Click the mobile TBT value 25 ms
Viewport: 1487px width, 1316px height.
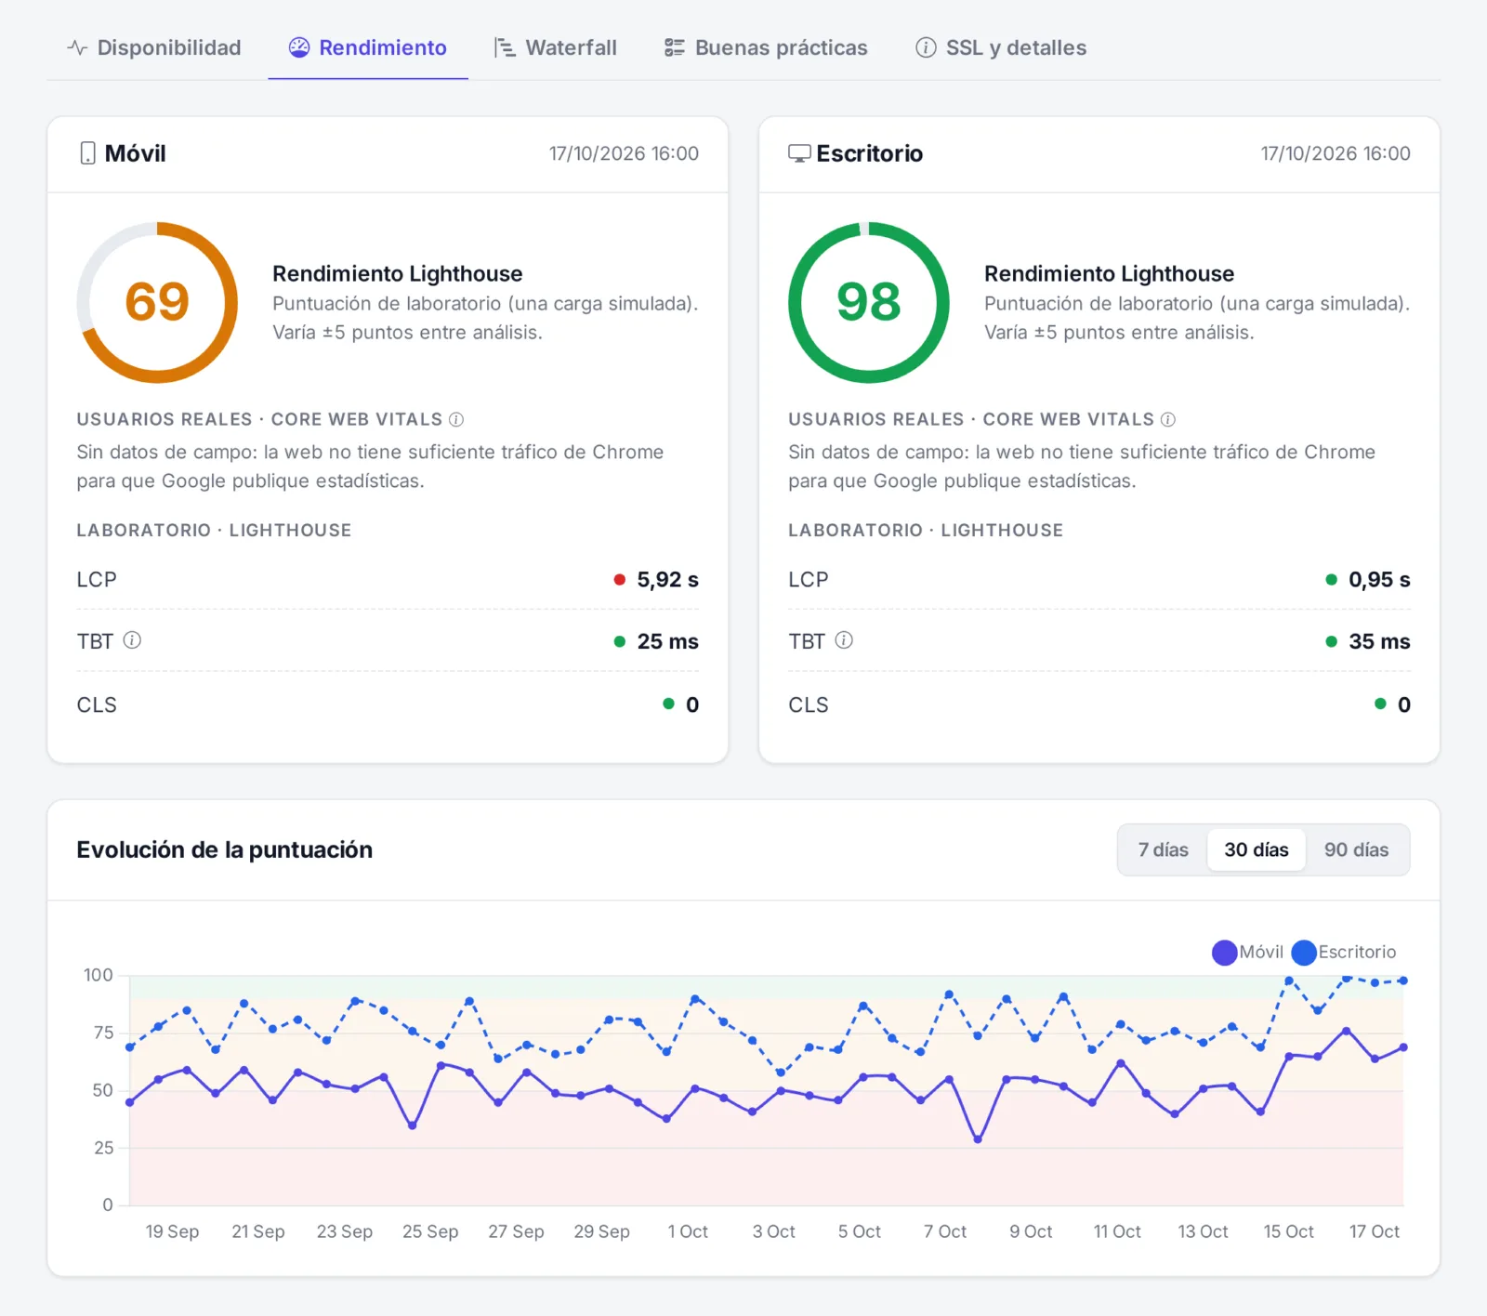pos(667,641)
